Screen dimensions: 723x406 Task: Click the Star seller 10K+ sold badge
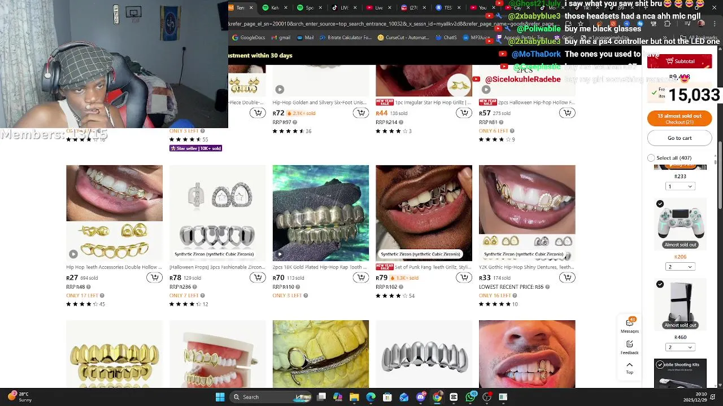click(195, 148)
